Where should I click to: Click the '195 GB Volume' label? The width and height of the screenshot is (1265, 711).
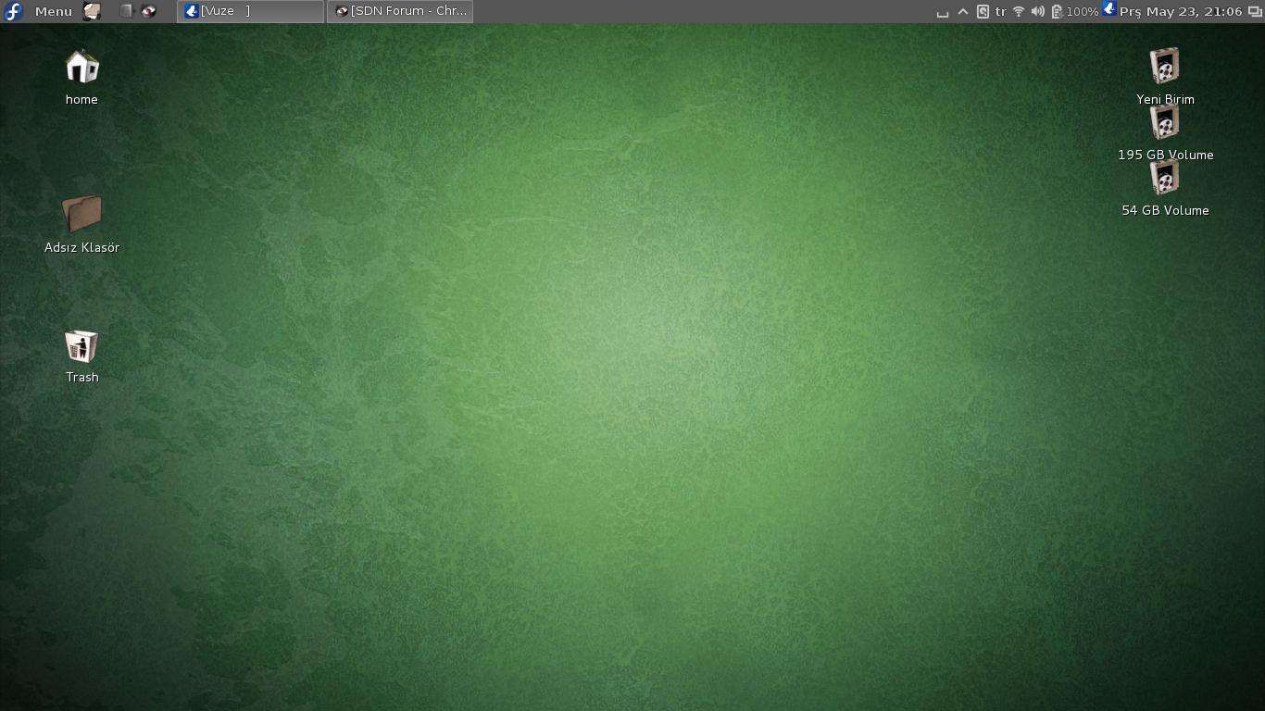point(1165,155)
